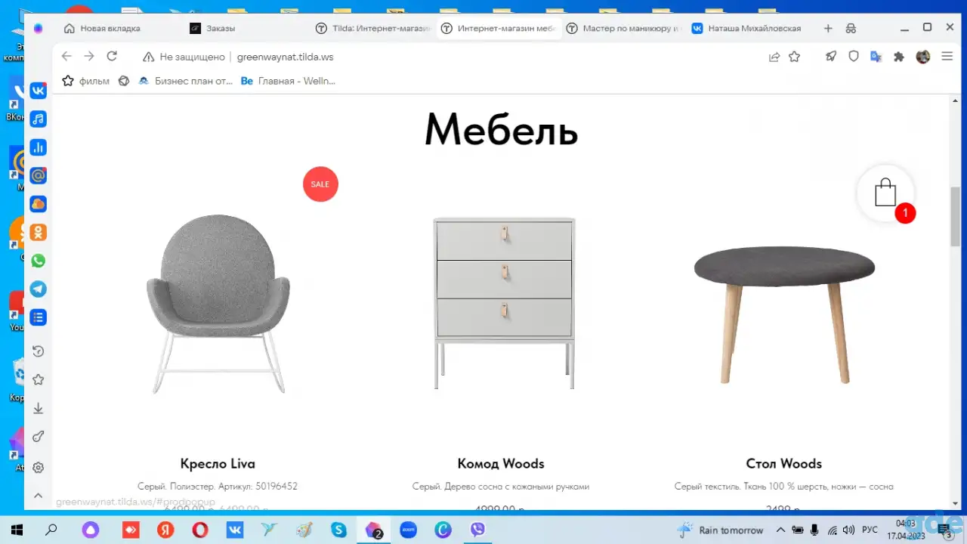Click the rocket icon in toolbar
This screenshot has height=544, width=967.
click(831, 57)
